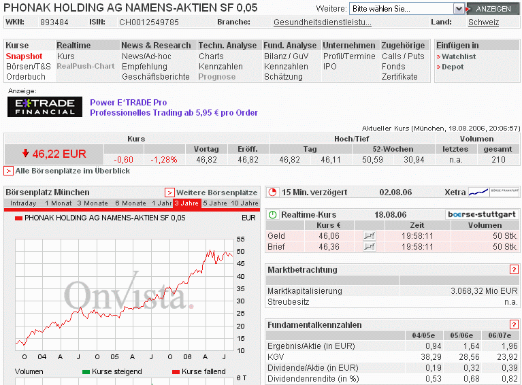Viewport: 522px width, 385px height.
Task: Switch chart to 6 Monate tab
Action: pos(131,203)
